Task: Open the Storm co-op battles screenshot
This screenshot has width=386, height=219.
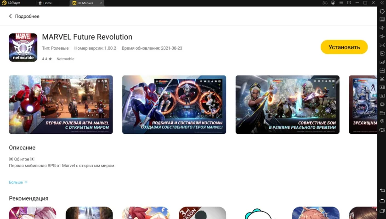Action: [x=287, y=105]
